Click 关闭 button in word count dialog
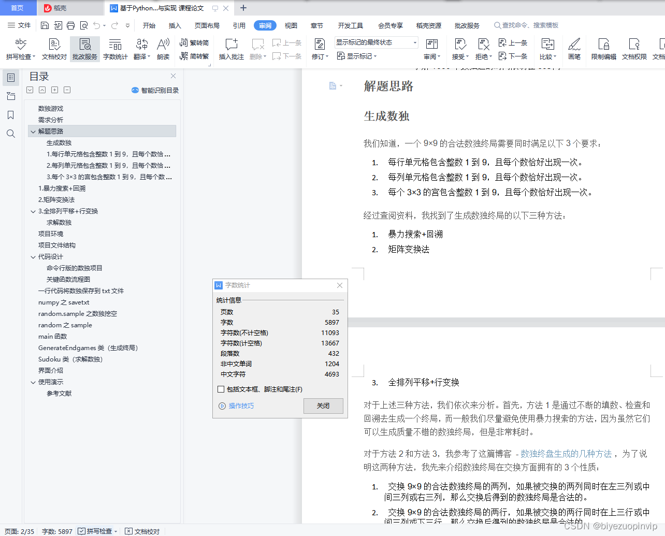 pos(323,405)
